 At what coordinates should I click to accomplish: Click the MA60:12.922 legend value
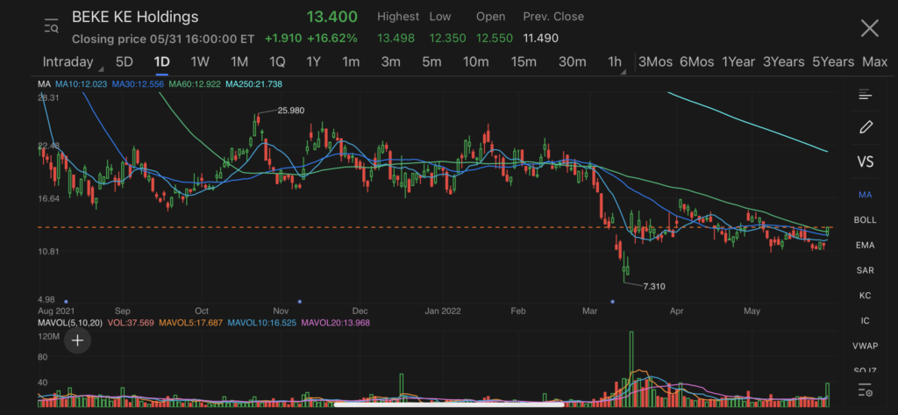(195, 84)
